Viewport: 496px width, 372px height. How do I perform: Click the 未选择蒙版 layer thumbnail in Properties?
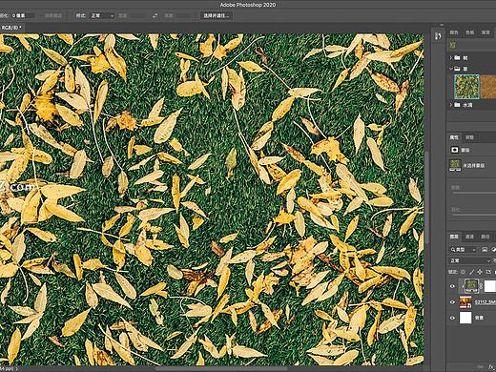[455, 165]
